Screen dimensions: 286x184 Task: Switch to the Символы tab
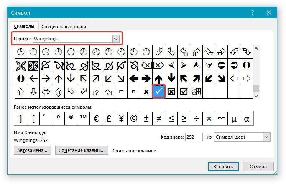pos(24,26)
